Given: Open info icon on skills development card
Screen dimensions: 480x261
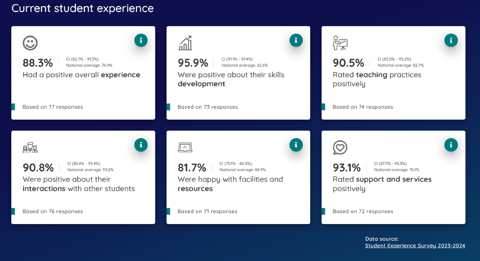Looking at the screenshot, I should (296, 40).
